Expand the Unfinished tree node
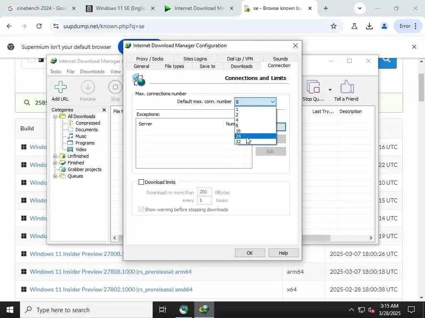425x318 pixels. [x=55, y=156]
